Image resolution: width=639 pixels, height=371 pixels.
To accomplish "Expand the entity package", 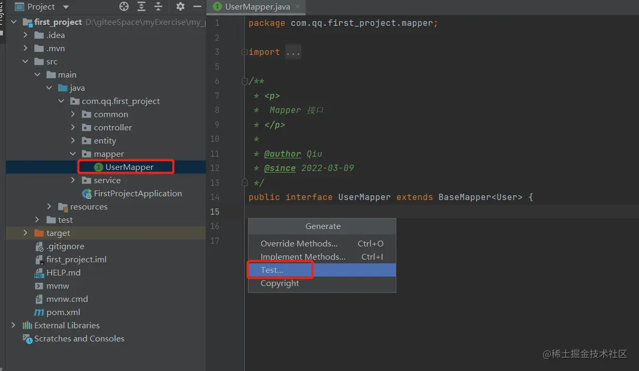I will [73, 141].
